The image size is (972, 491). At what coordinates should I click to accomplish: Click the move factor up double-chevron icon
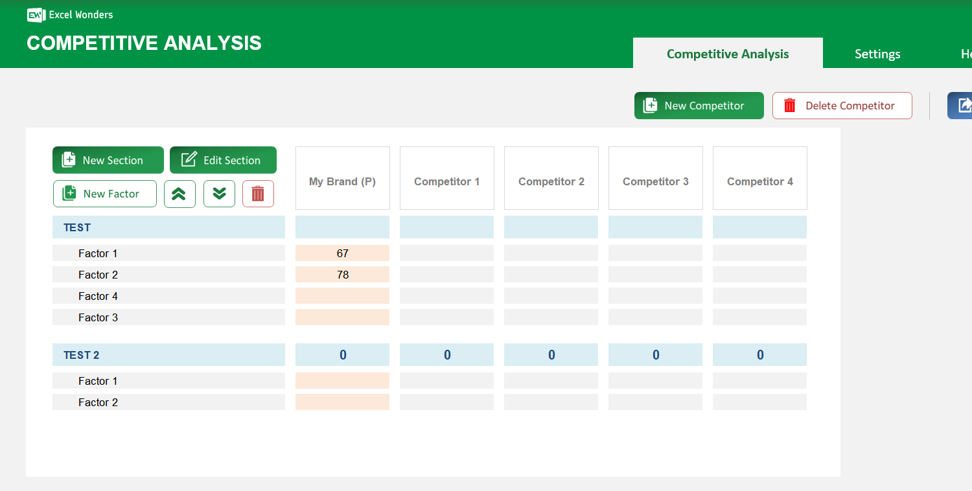point(179,194)
